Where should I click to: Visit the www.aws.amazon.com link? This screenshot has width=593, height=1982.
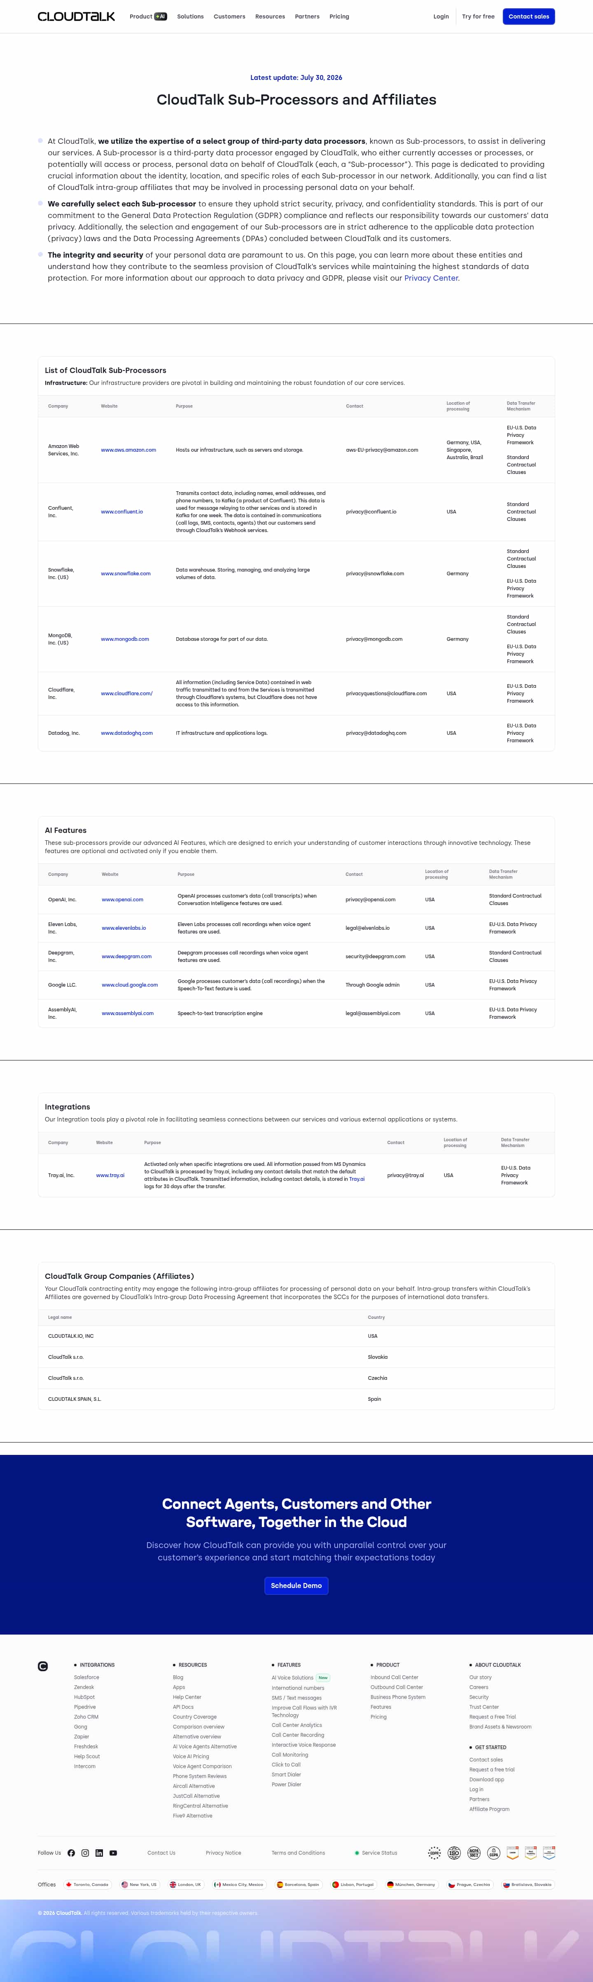tap(128, 450)
